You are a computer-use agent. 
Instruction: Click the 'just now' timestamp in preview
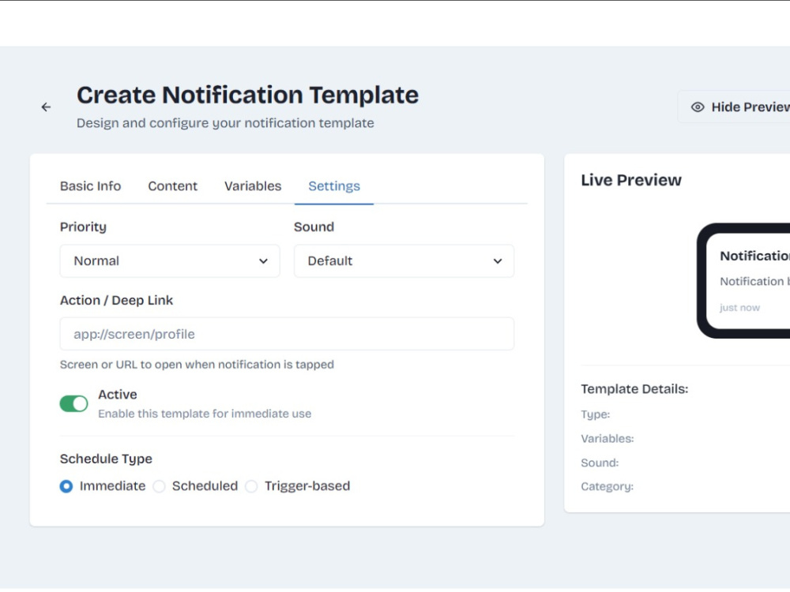[x=739, y=308]
